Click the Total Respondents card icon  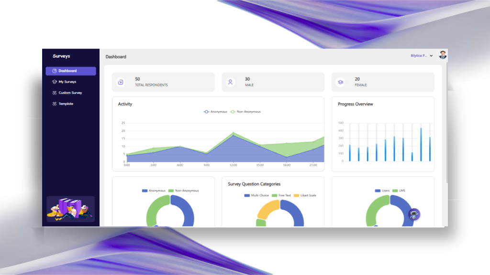point(121,82)
